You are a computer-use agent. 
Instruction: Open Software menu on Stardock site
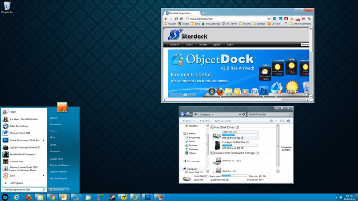click(x=175, y=45)
